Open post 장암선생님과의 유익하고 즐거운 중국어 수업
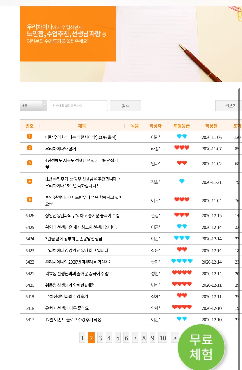This screenshot has width=242, height=370. [x=82, y=216]
